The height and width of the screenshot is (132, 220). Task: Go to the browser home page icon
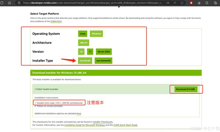[x=10, y=3]
